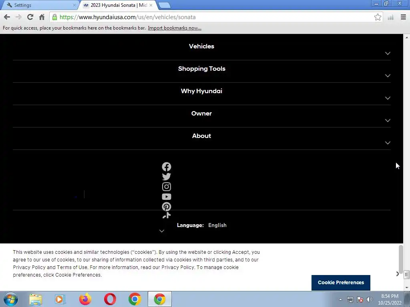
Task: Click the taskbar clock showing 8:54 PM
Action: click(x=390, y=299)
